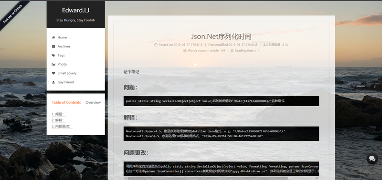Click the calendar icon before Posted on

click(156, 45)
